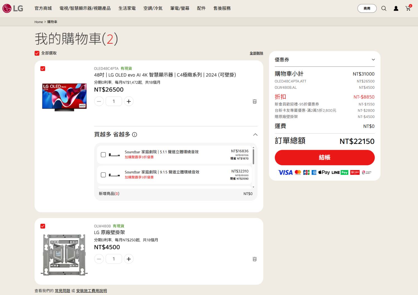
Task: Open the 48吋 LG OLED evo product title
Action: click(x=165, y=75)
